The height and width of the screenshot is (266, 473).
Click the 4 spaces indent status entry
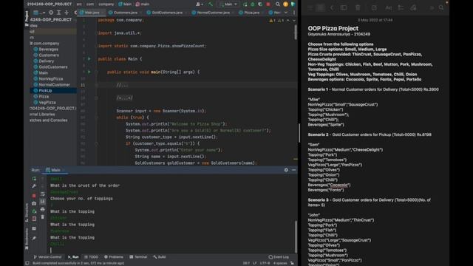pyautogui.click(x=280, y=263)
